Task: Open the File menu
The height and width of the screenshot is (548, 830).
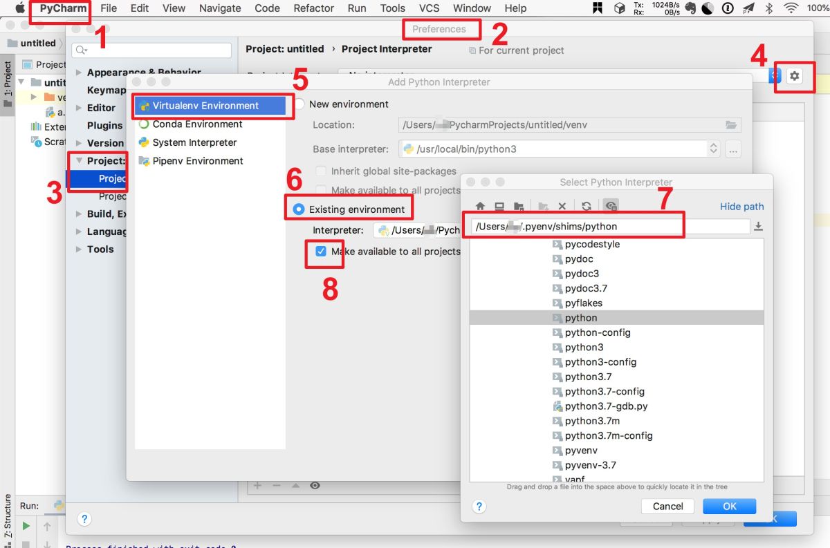Action: (x=109, y=8)
